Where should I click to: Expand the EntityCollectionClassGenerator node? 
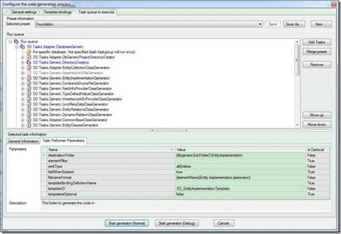point(22,68)
